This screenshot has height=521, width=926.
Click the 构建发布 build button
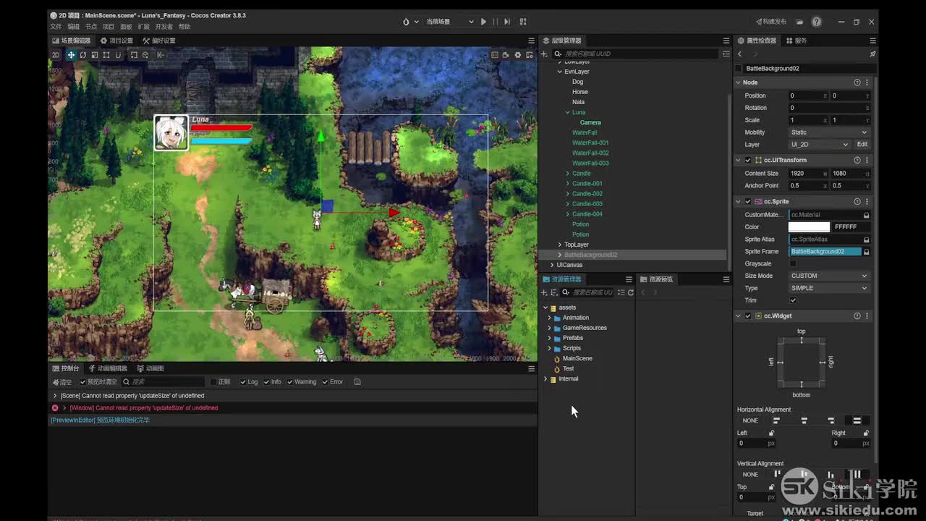point(770,22)
